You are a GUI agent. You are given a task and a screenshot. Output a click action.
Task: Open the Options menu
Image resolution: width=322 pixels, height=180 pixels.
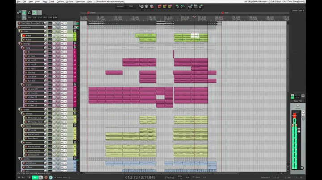click(60, 1)
